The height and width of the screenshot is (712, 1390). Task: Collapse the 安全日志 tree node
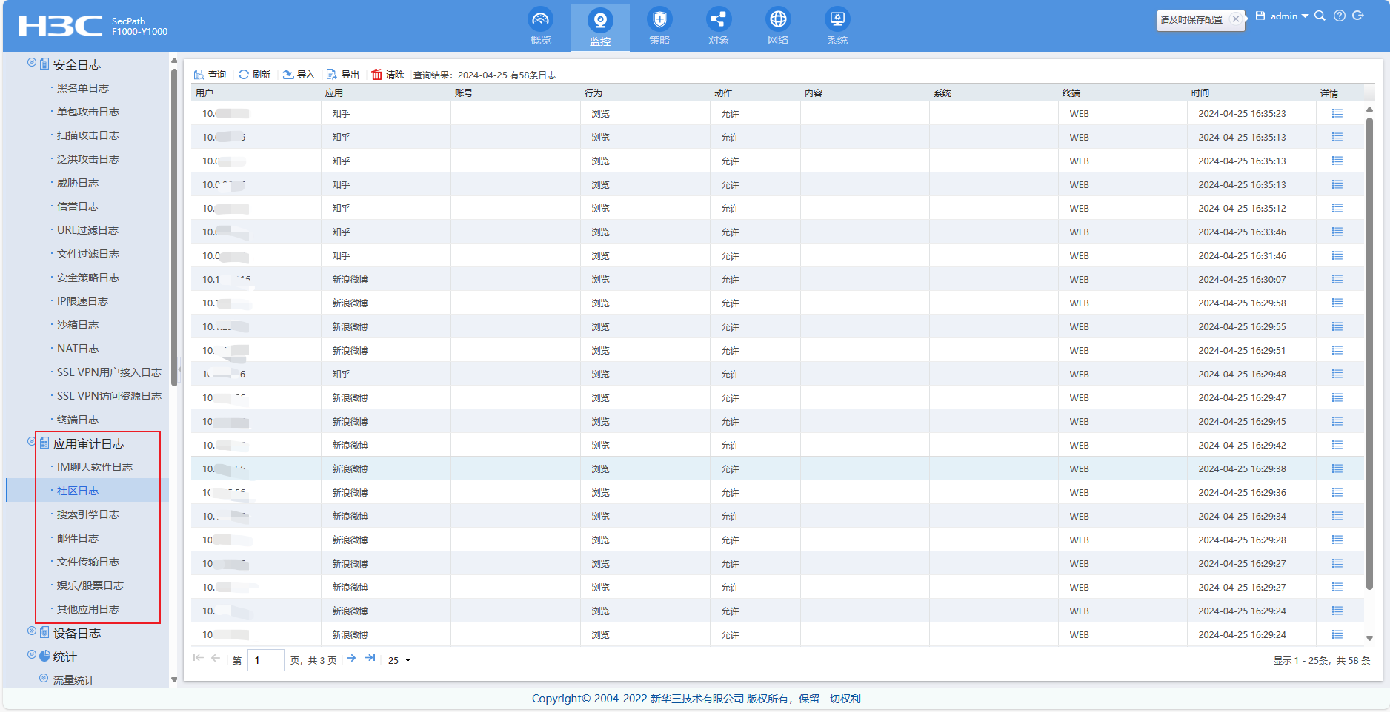32,63
